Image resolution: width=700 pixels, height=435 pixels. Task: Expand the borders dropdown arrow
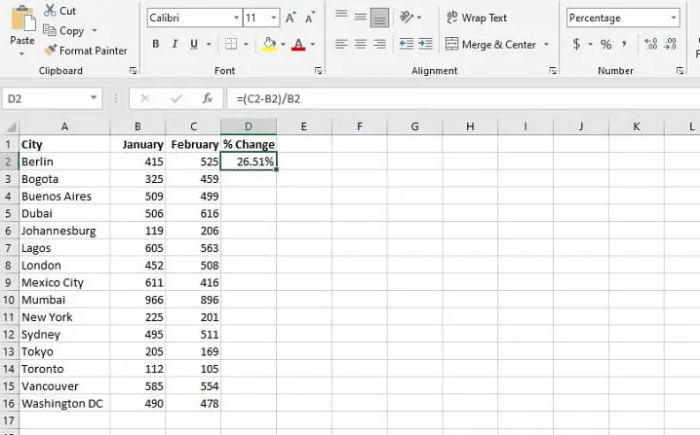(x=246, y=44)
